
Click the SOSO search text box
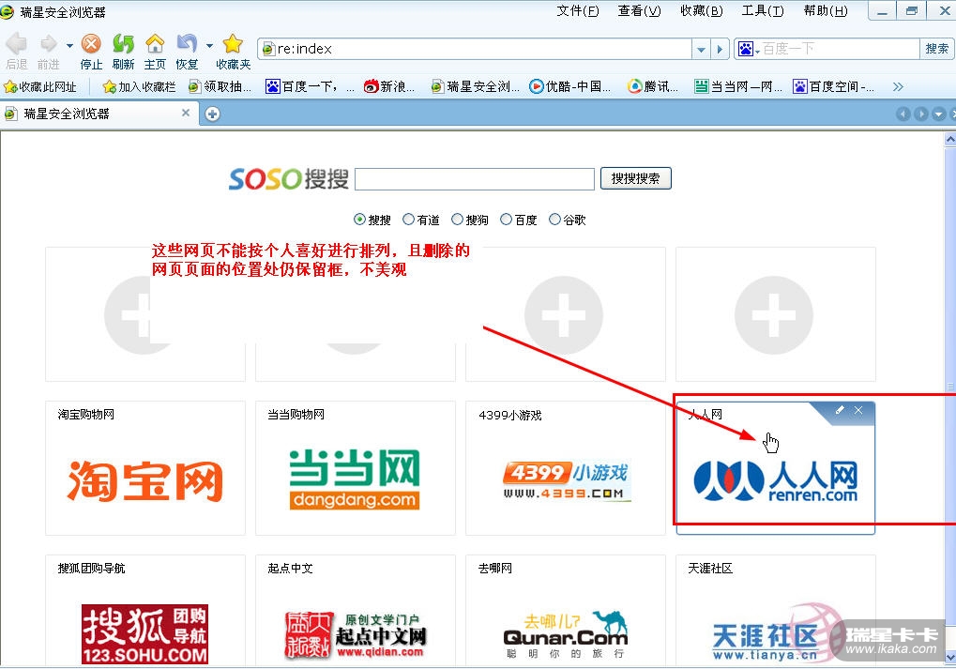tap(475, 178)
